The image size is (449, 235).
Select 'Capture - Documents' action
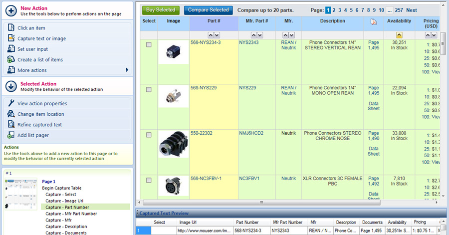pyautogui.click(x=66, y=233)
